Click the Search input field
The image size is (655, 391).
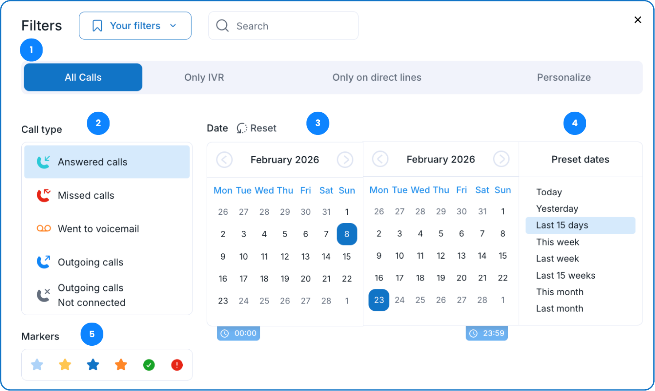click(x=283, y=26)
